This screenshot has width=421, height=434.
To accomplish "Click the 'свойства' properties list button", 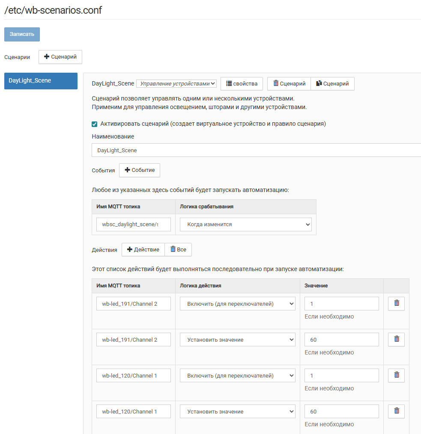I will tap(242, 84).
